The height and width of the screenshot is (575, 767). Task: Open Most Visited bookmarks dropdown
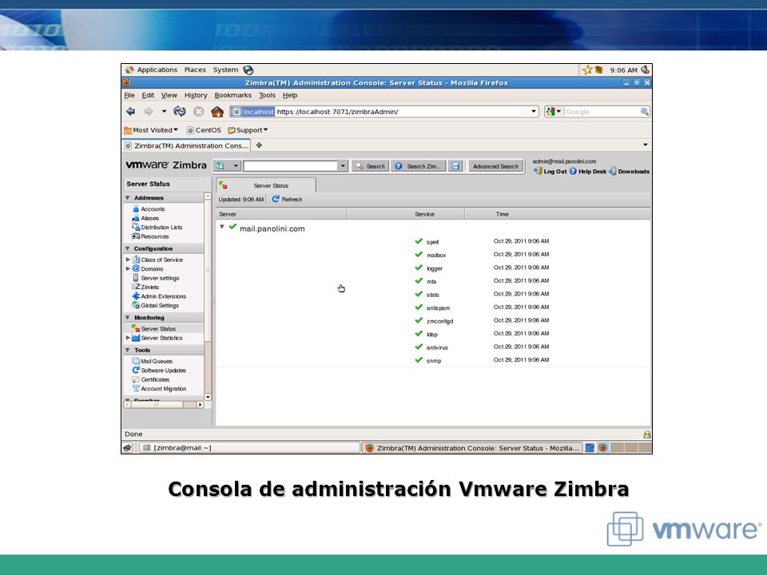(x=151, y=130)
